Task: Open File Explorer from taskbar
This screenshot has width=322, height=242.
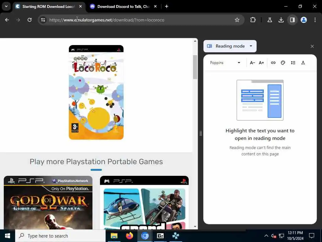Action: 114,236
